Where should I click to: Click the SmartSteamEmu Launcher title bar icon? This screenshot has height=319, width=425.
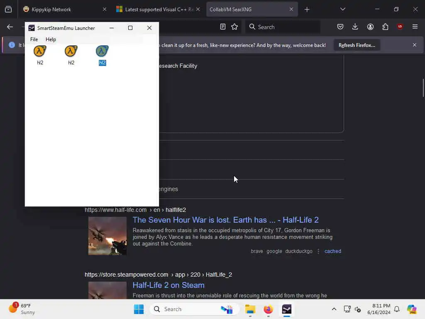click(32, 28)
